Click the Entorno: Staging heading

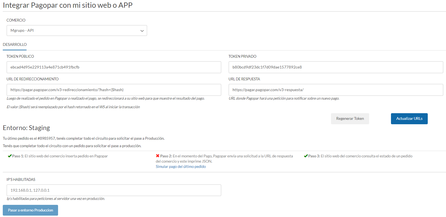pyautogui.click(x=26, y=128)
